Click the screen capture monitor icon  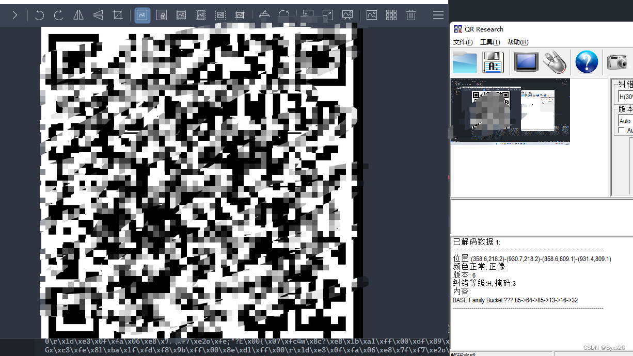[x=526, y=62]
